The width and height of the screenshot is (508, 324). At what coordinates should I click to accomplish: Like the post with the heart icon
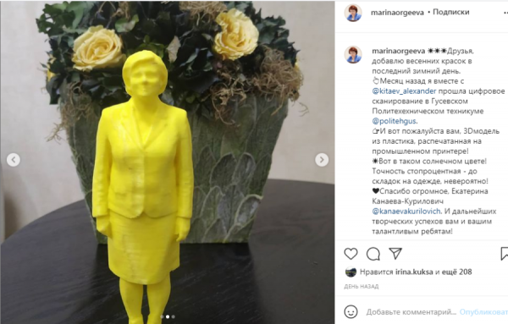pyautogui.click(x=351, y=254)
